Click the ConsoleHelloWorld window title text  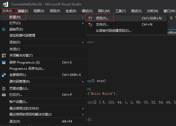tap(26, 4)
